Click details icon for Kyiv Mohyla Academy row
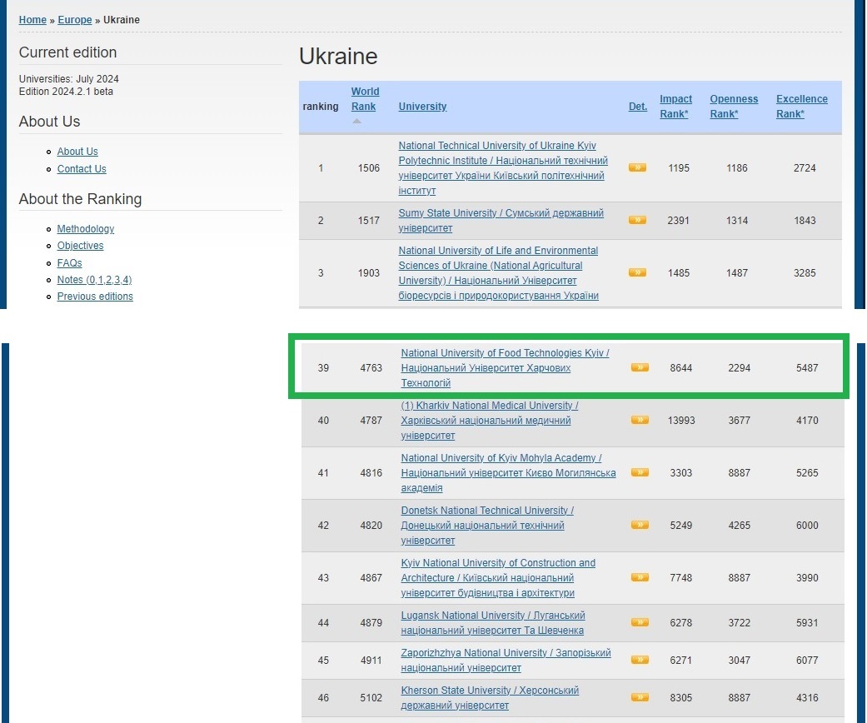The height and width of the screenshot is (723, 867). click(x=640, y=472)
